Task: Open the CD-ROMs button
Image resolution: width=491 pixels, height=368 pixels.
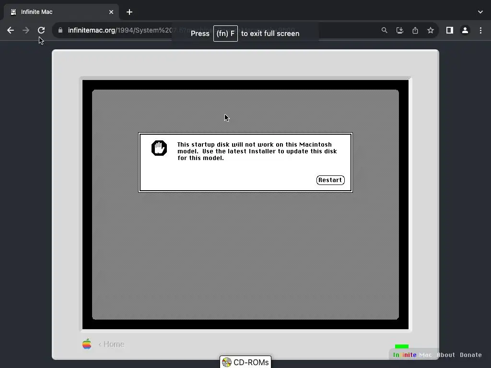Action: coord(245,362)
